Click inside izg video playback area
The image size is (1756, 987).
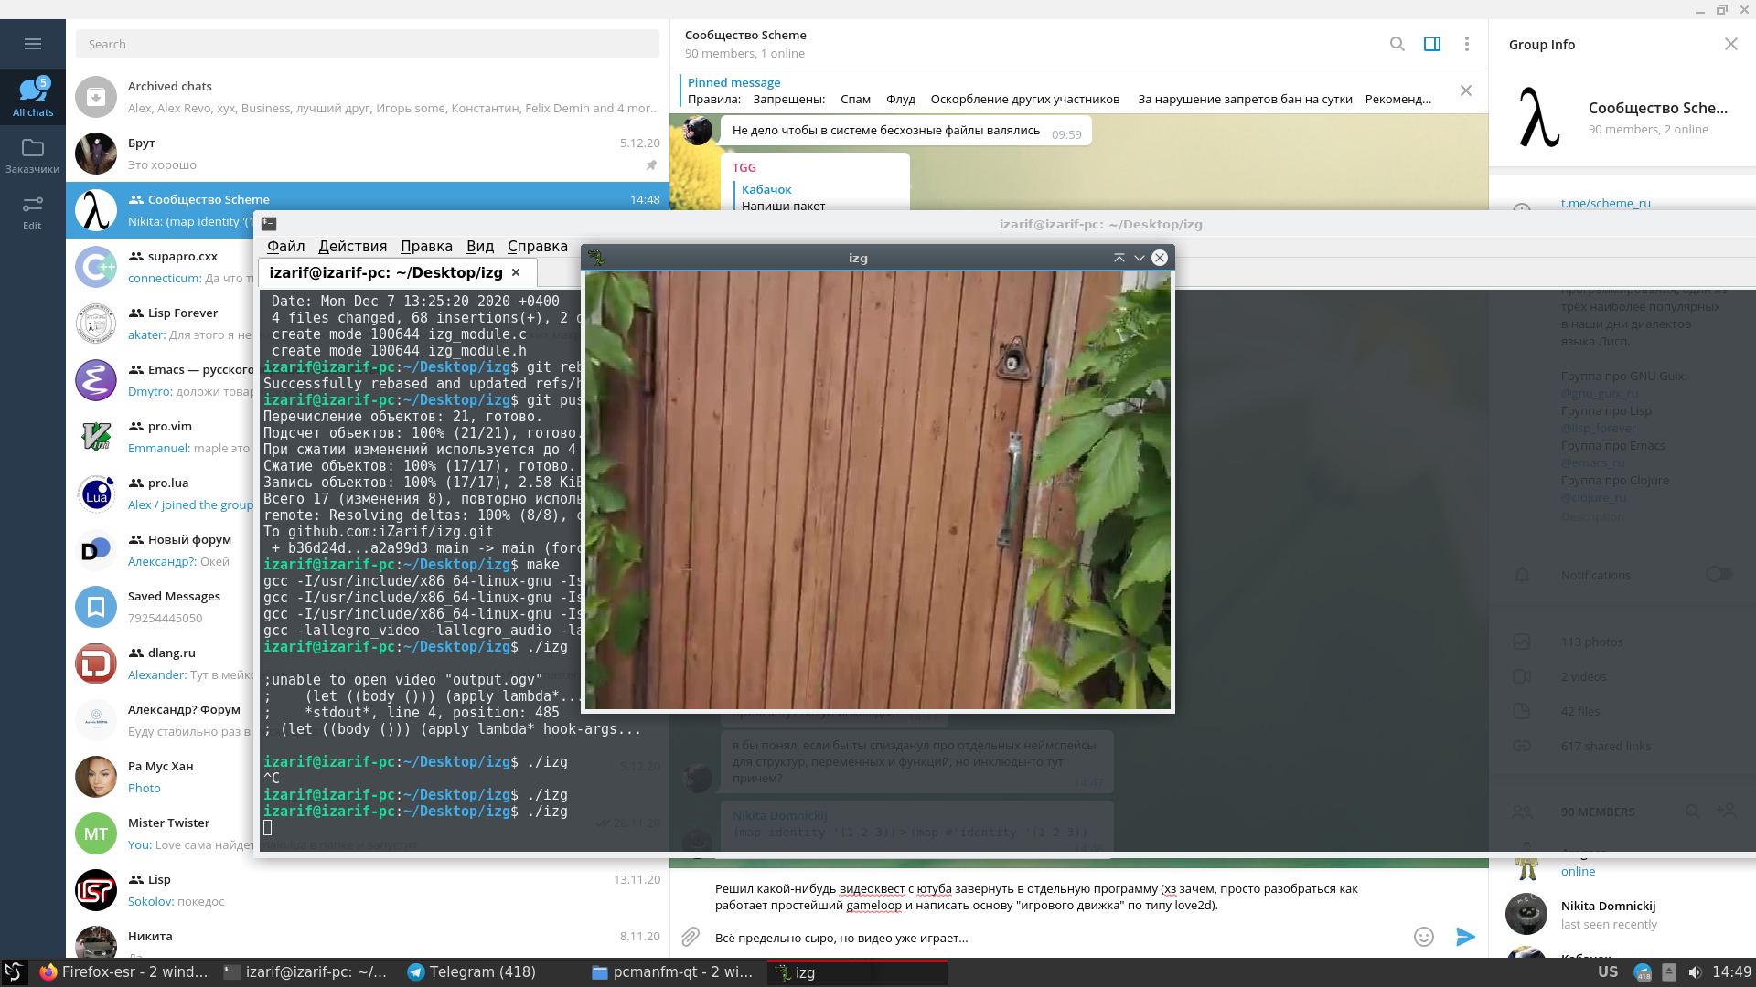[877, 489]
